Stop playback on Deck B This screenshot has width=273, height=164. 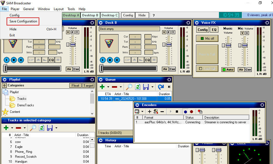(110, 60)
